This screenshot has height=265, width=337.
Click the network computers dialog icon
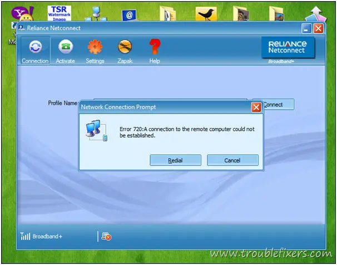click(x=97, y=130)
